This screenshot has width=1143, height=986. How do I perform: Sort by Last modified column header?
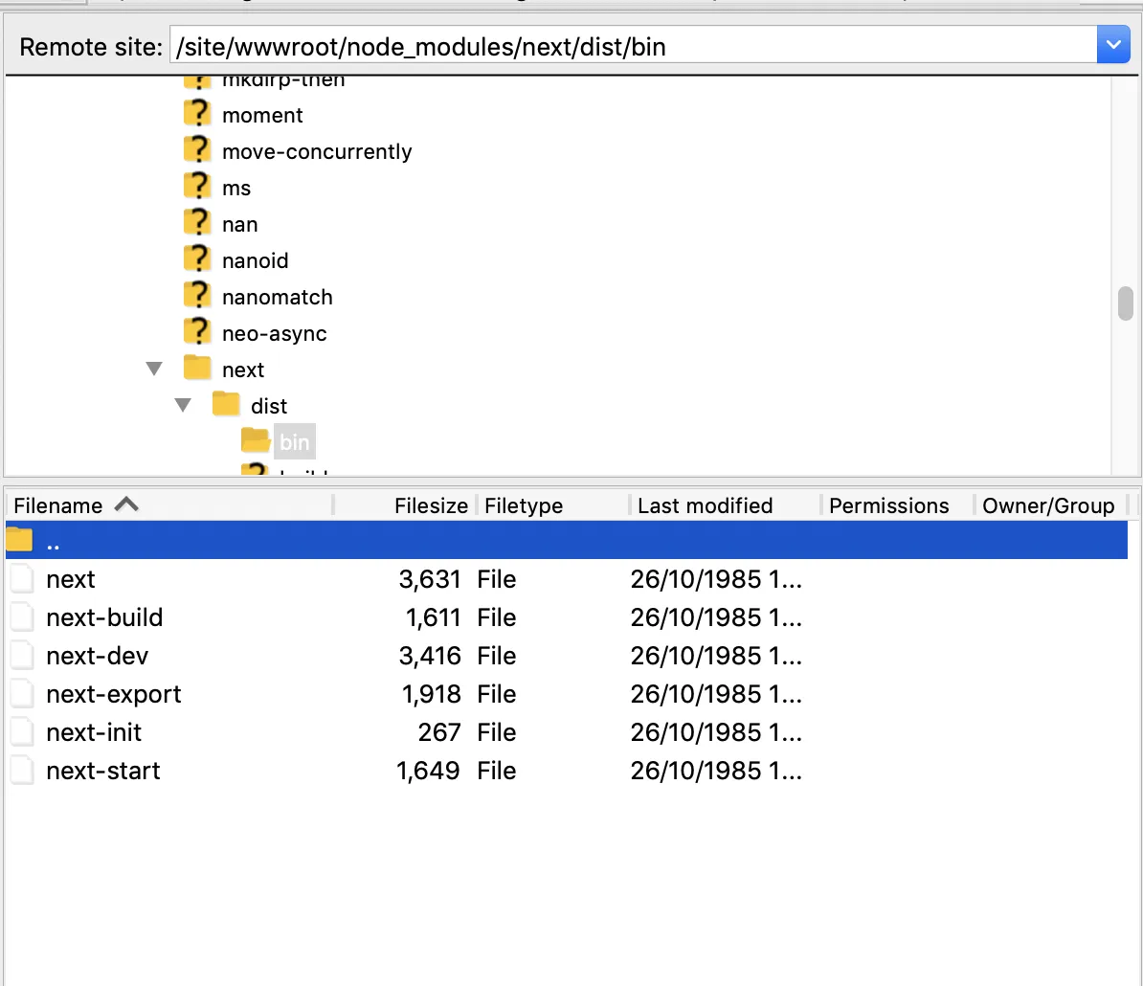coord(726,505)
